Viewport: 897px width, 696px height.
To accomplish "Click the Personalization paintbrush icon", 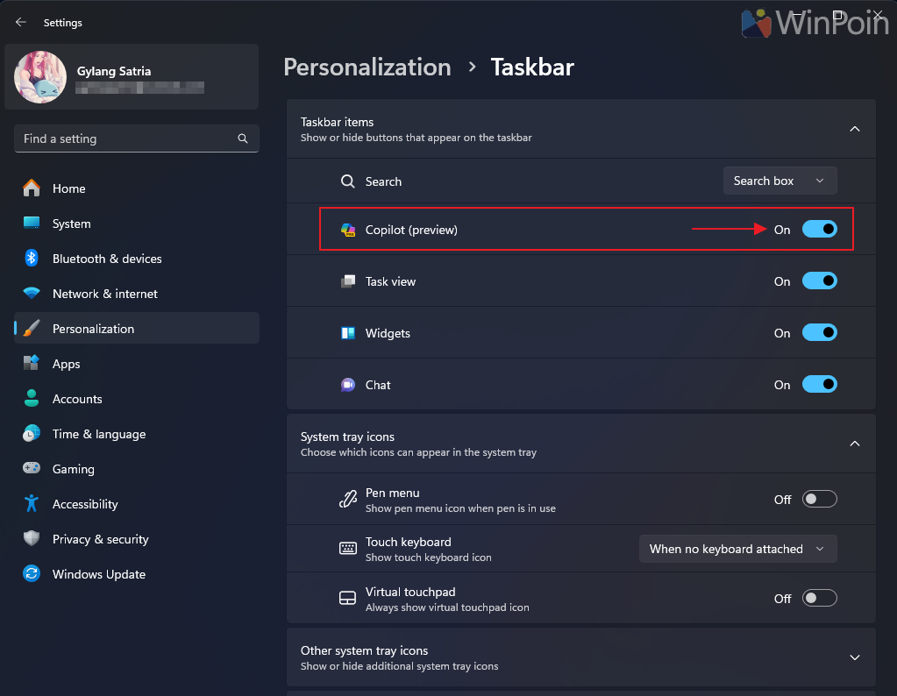I will 32,328.
